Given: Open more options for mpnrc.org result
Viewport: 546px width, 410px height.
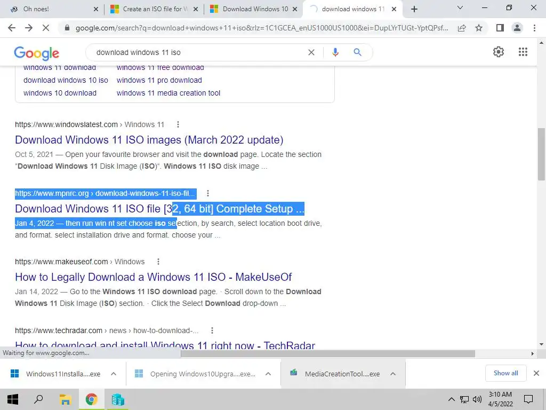Looking at the screenshot, I should point(208,193).
